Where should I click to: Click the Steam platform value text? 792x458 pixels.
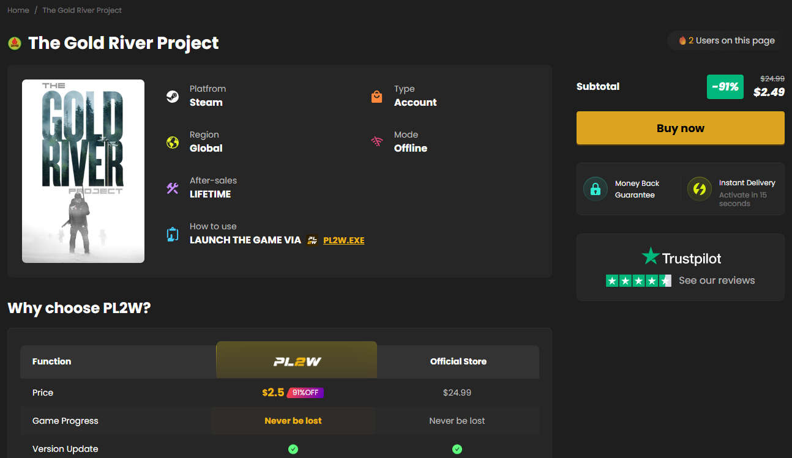pyautogui.click(x=206, y=103)
